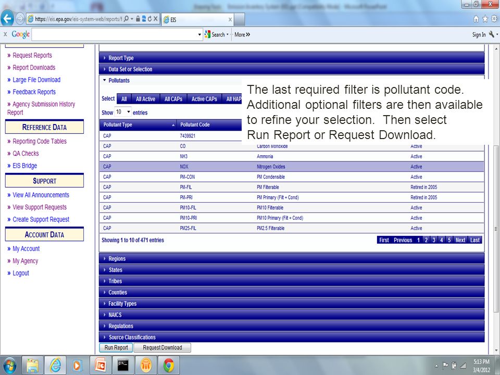Click the browser forward arrow button
500x375 pixels.
[x=20, y=19]
